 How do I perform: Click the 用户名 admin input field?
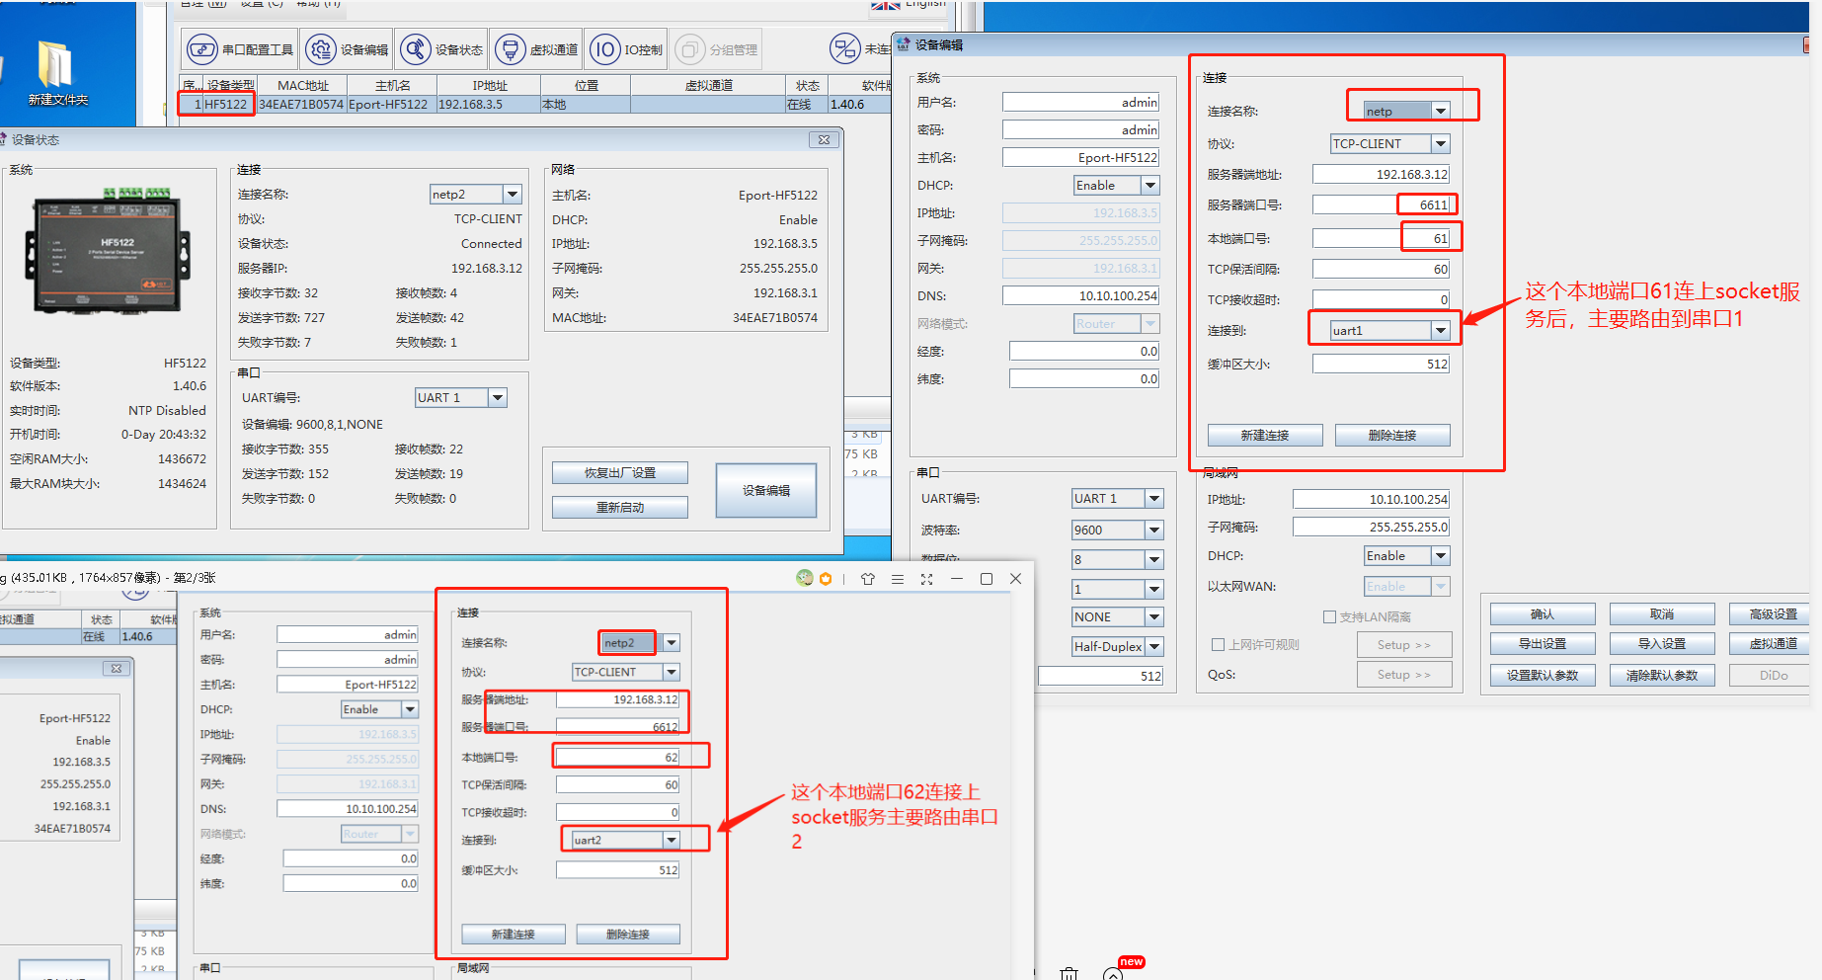click(x=1081, y=103)
